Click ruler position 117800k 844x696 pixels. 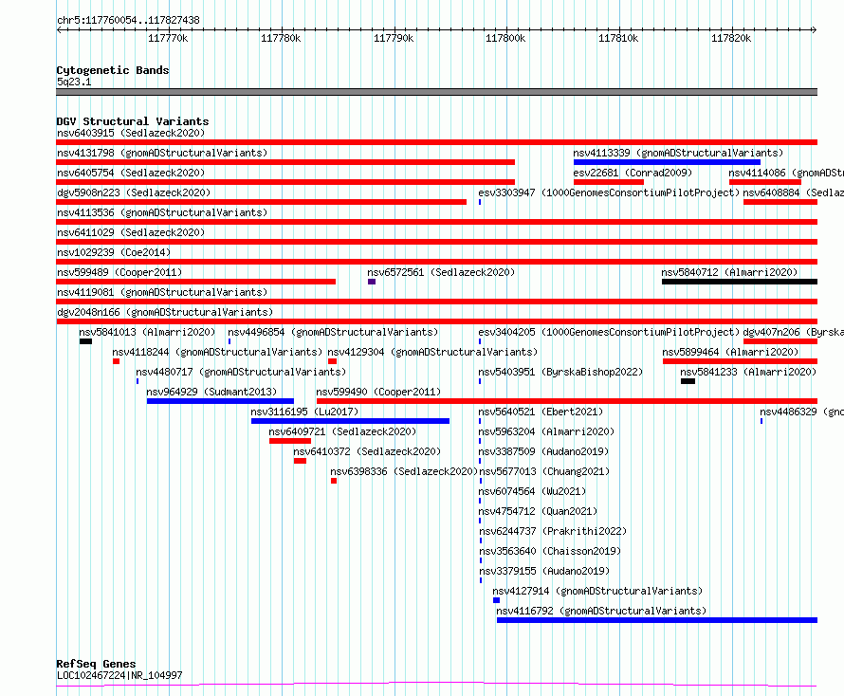tap(506, 38)
